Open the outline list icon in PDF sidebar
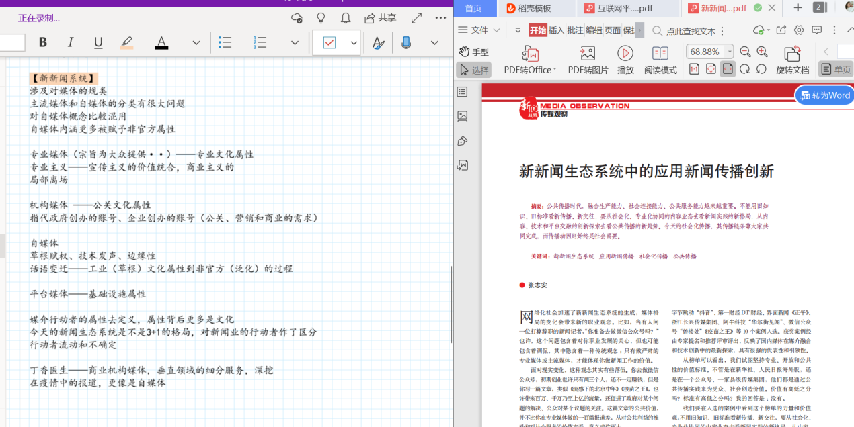The image size is (854, 427). (462, 92)
